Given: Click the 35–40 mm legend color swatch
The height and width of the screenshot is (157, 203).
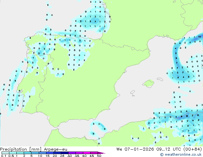Looking at the screenshot, I should point(79,153).
